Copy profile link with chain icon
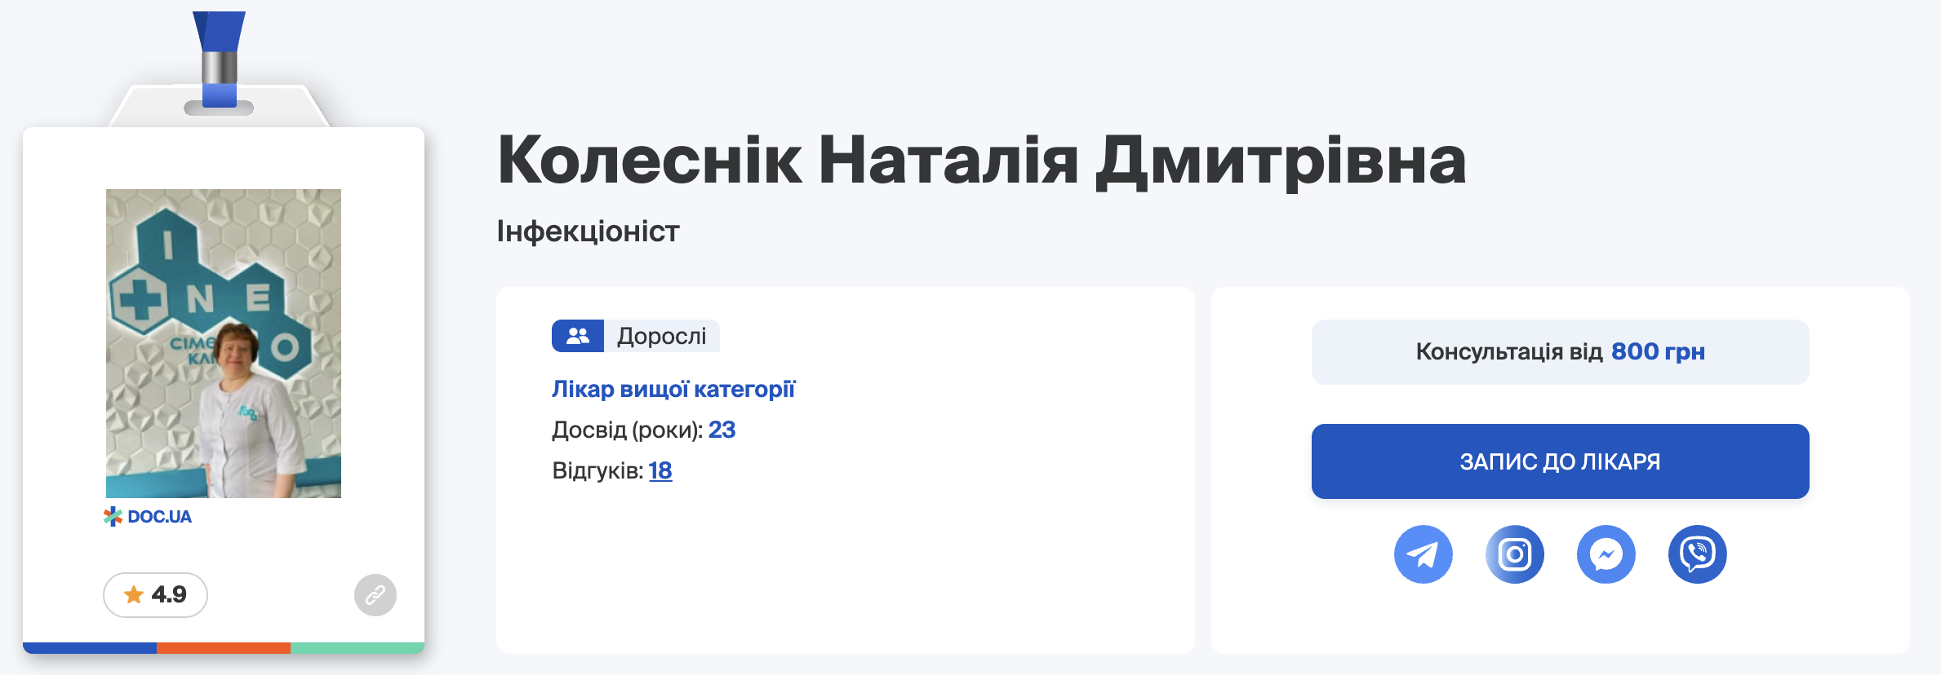Screen dimensions: 1941x675 [x=375, y=595]
